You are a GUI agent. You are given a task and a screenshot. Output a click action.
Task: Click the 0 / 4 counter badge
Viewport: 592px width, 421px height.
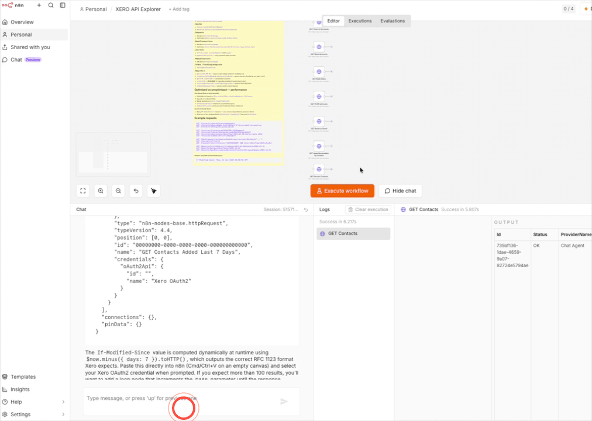point(568,9)
